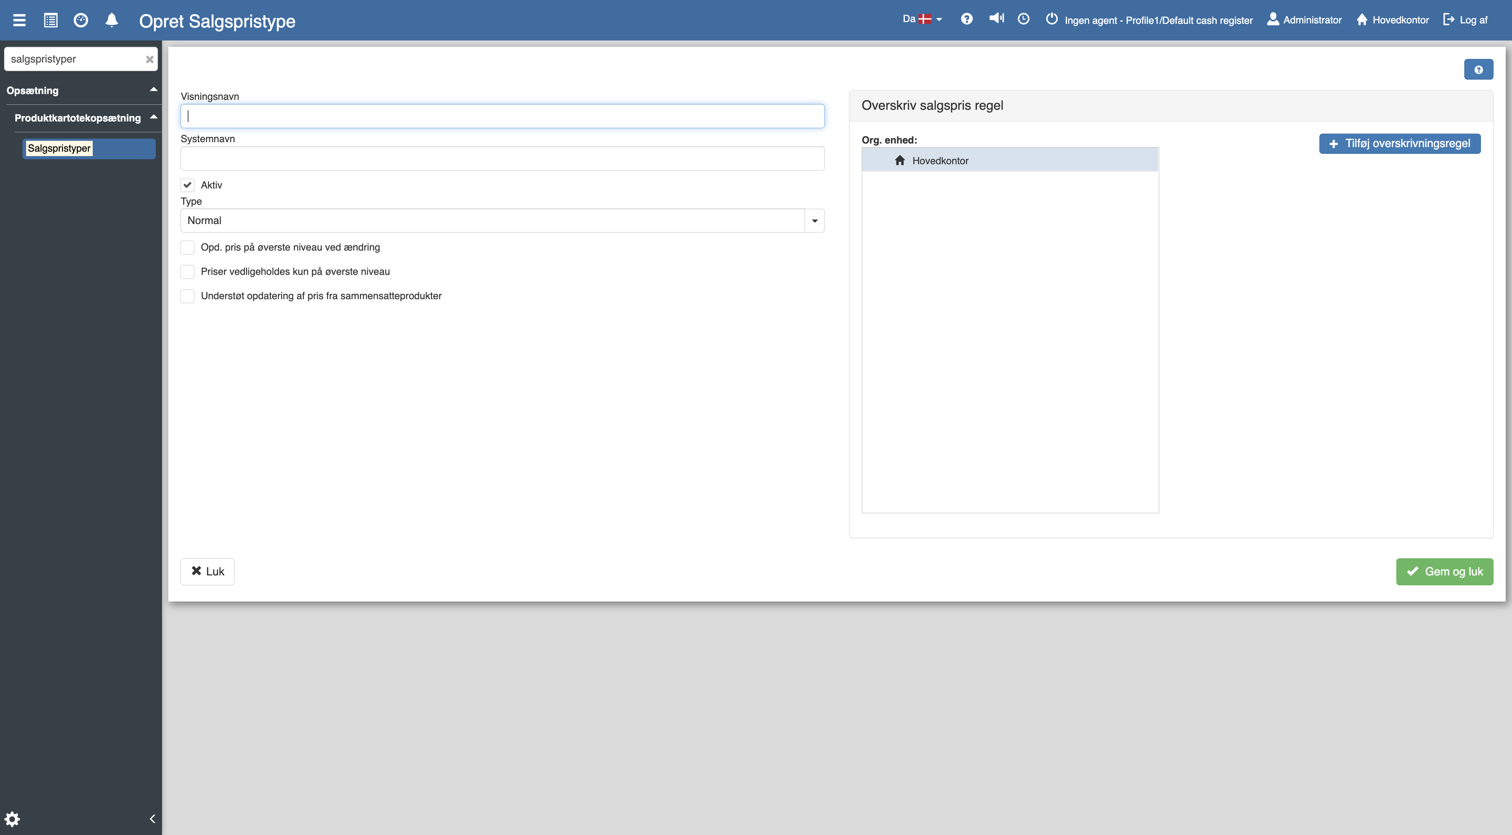Uncheck the Aktiv checkbox
The image size is (1512, 835).
tap(187, 185)
